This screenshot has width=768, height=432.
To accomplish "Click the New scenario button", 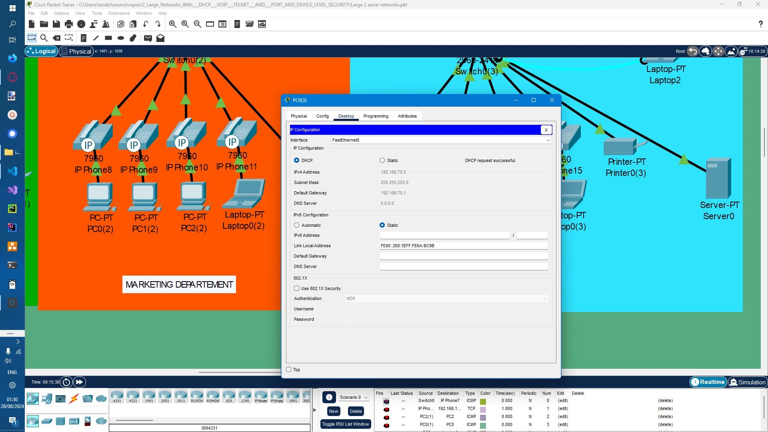I will [334, 411].
